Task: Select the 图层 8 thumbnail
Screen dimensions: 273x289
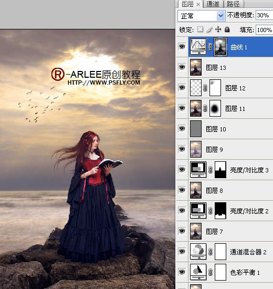Action: [x=196, y=190]
